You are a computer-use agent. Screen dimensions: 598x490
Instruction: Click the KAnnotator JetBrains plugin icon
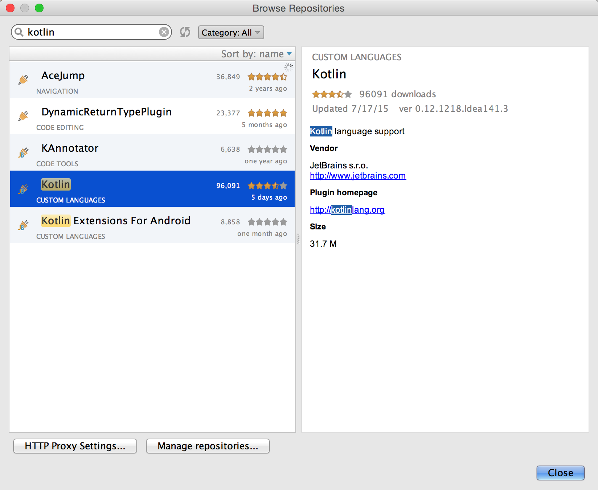pyautogui.click(x=24, y=152)
